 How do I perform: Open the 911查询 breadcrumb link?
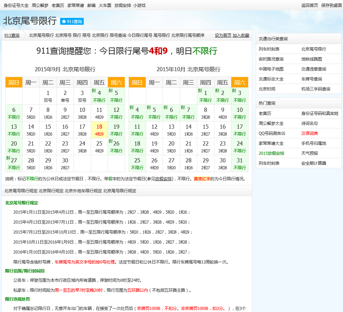[12, 35]
